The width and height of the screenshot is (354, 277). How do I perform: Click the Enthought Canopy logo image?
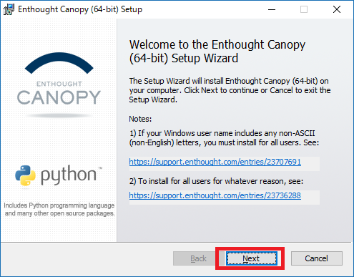[x=59, y=84]
